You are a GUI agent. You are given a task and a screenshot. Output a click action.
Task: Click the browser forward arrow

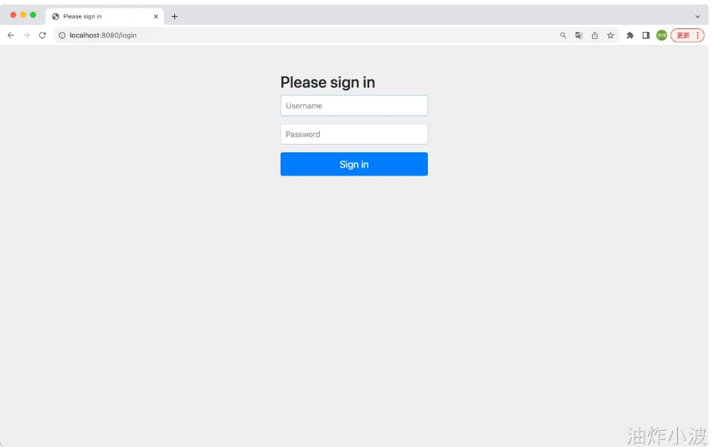pyautogui.click(x=26, y=35)
